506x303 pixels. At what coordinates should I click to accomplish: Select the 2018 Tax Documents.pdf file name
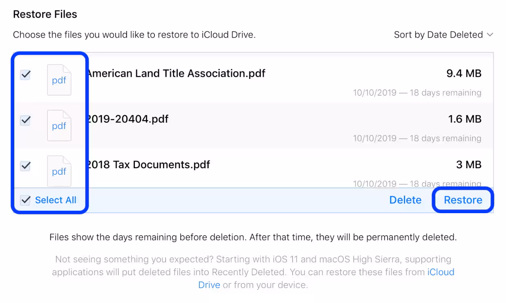click(148, 165)
